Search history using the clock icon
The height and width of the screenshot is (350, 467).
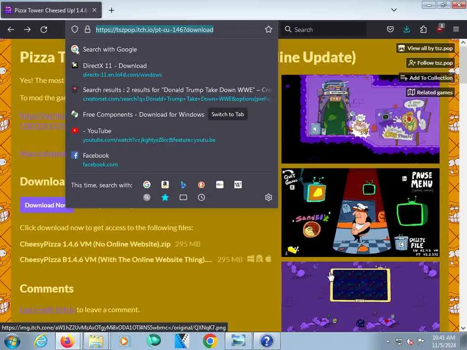pyautogui.click(x=201, y=197)
